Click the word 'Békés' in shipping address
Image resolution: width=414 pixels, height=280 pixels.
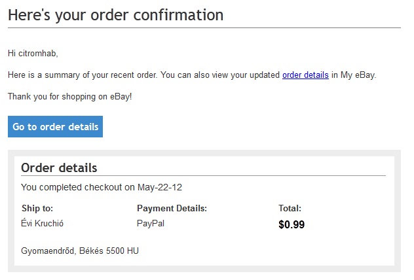click(x=92, y=251)
